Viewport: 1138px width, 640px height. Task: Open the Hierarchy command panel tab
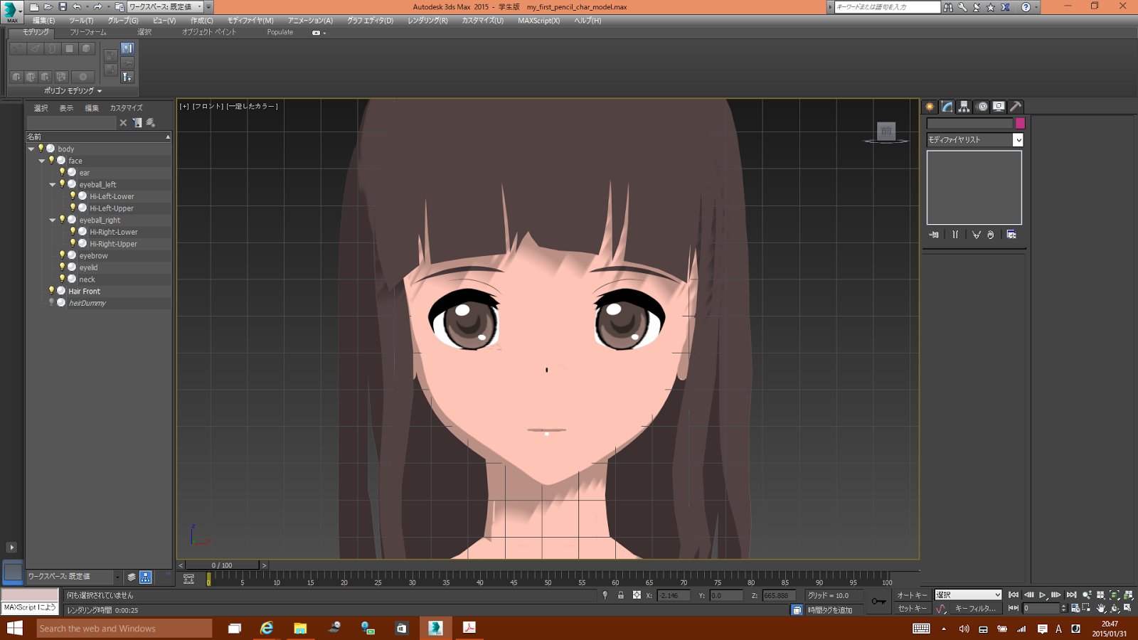click(964, 107)
